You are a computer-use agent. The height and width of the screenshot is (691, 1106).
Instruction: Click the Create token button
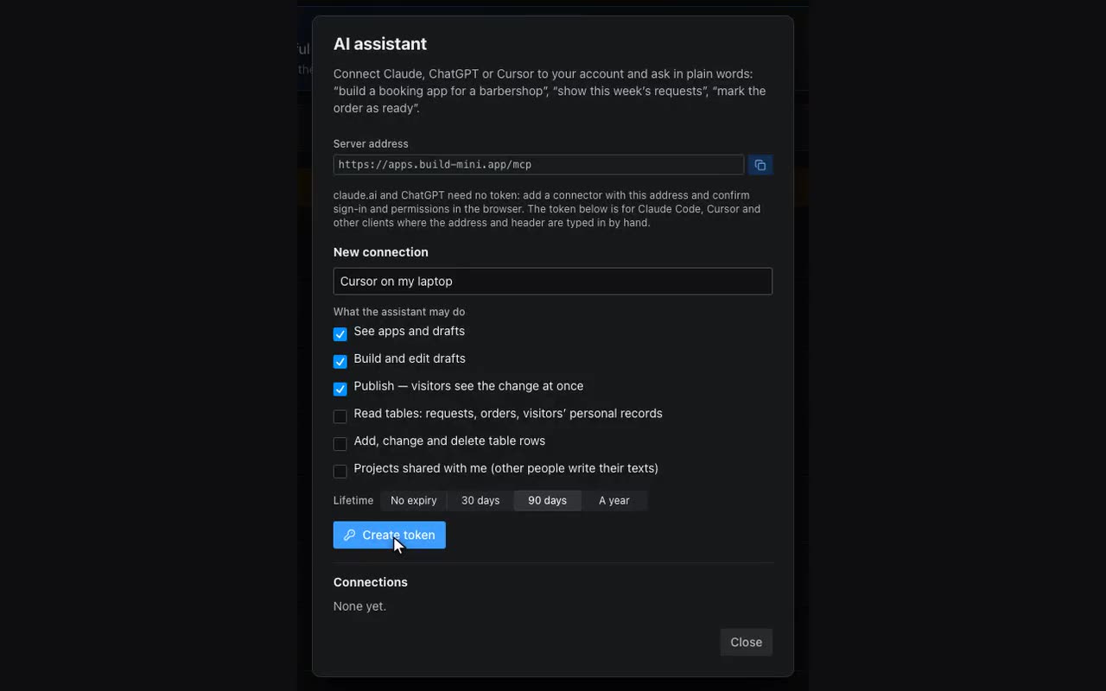tap(390, 536)
